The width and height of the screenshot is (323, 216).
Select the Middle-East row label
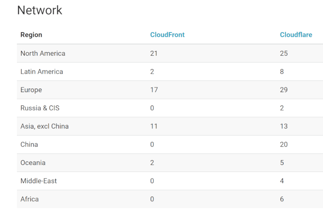(x=38, y=181)
